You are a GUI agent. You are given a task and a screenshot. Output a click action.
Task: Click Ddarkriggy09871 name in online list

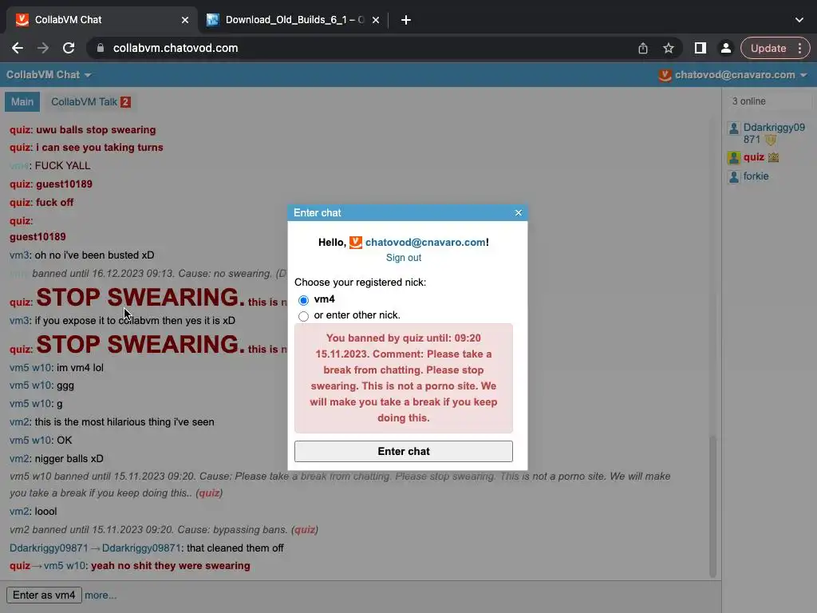(774, 133)
